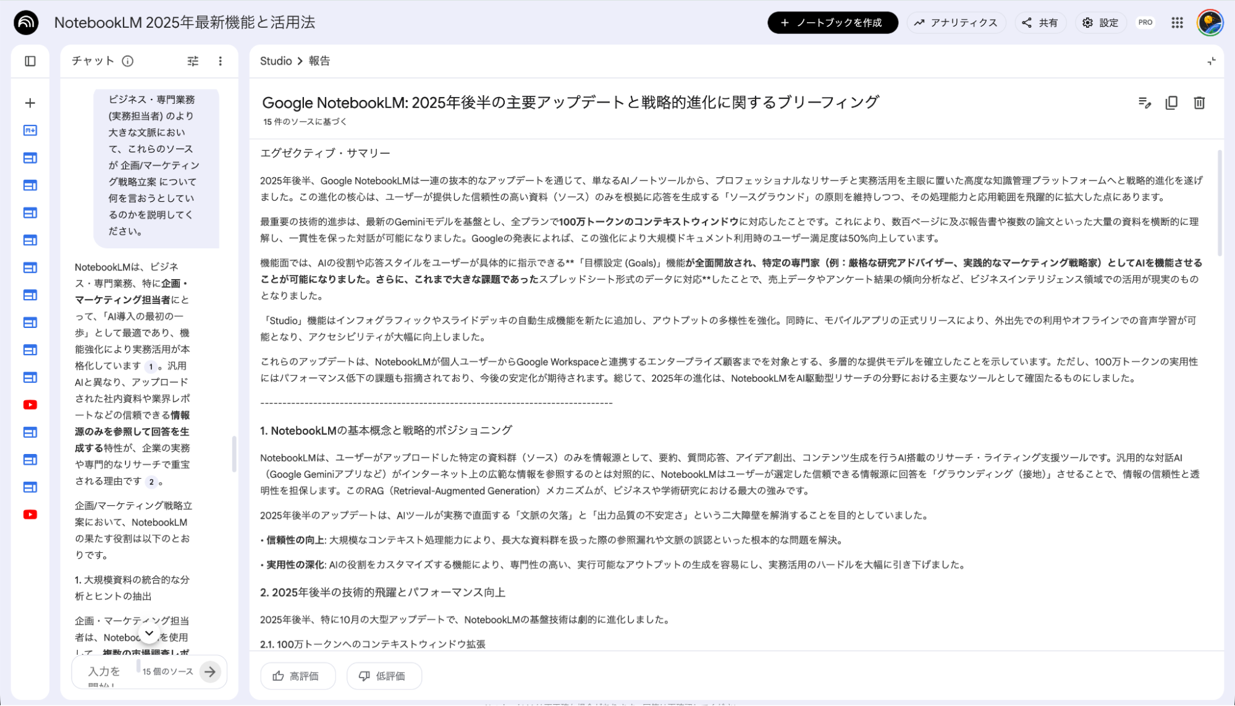Screen dimensions: 1235x706
Task: Add a new source with the plus icon
Action: pos(29,103)
